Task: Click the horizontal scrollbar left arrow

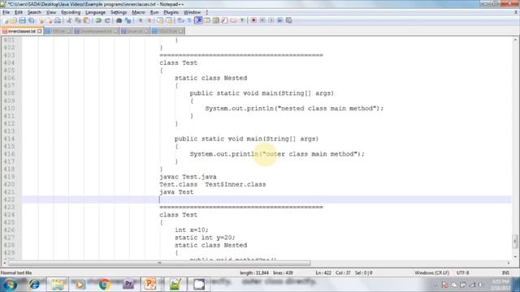Action: (x=4, y=263)
